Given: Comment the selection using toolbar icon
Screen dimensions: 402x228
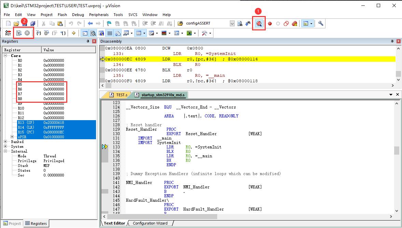Looking at the screenshot, I should pyautogui.click(x=161, y=24).
